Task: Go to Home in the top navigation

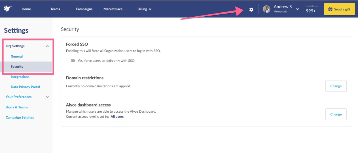Action: coord(26,9)
